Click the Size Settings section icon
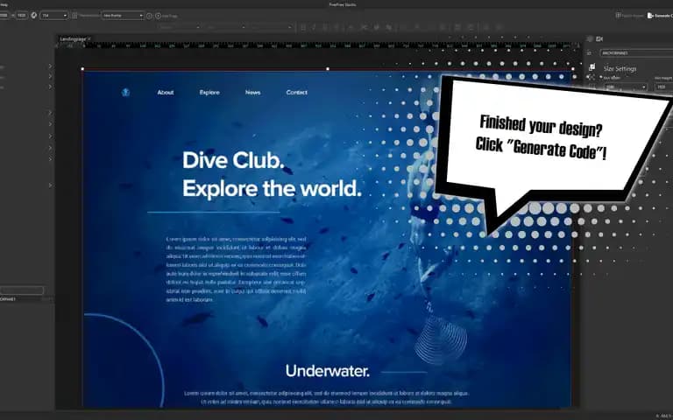673x420 pixels. 592,67
